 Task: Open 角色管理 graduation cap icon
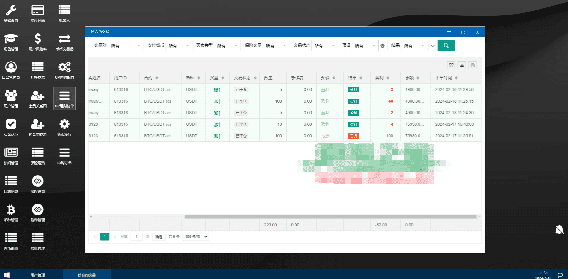tap(11, 39)
